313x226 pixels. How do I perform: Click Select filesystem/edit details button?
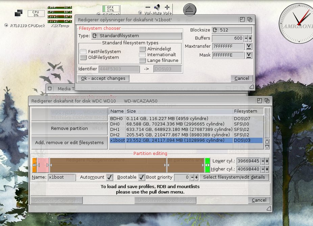click(234, 177)
